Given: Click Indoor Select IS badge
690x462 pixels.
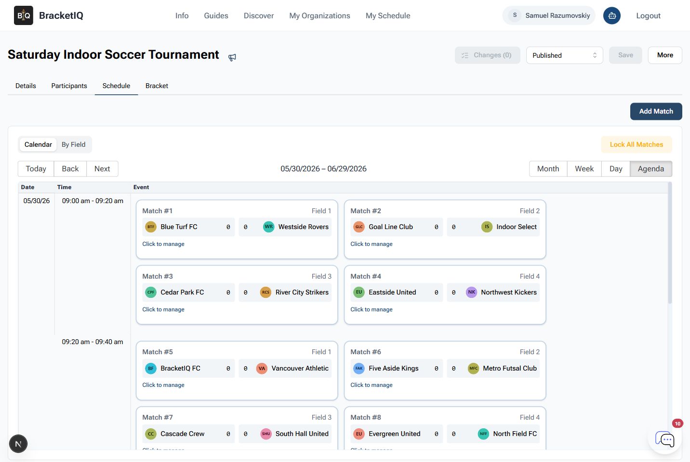Looking at the screenshot, I should click(x=487, y=227).
